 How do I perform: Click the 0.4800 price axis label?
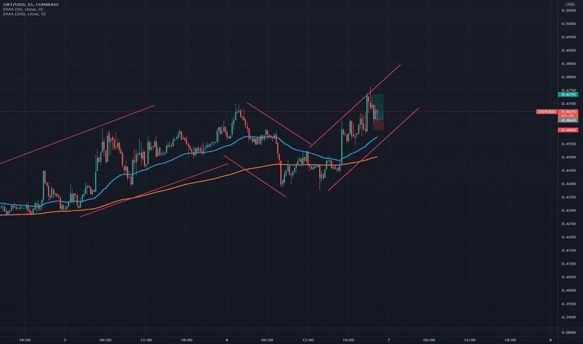coord(569,78)
